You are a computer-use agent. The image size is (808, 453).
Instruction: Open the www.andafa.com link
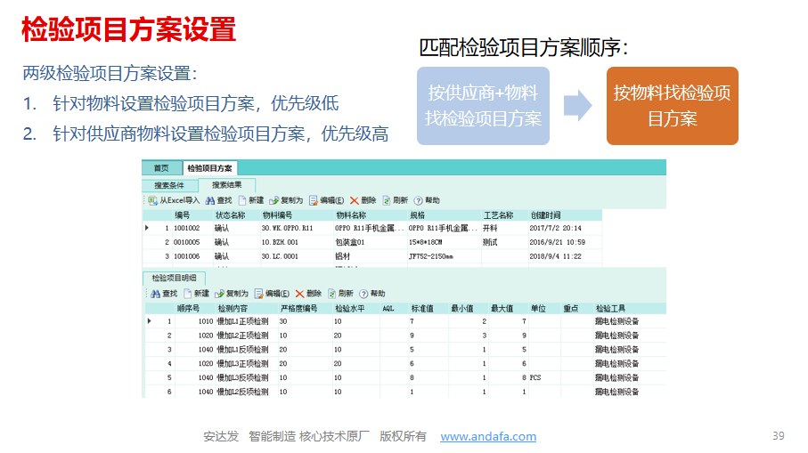tap(488, 436)
